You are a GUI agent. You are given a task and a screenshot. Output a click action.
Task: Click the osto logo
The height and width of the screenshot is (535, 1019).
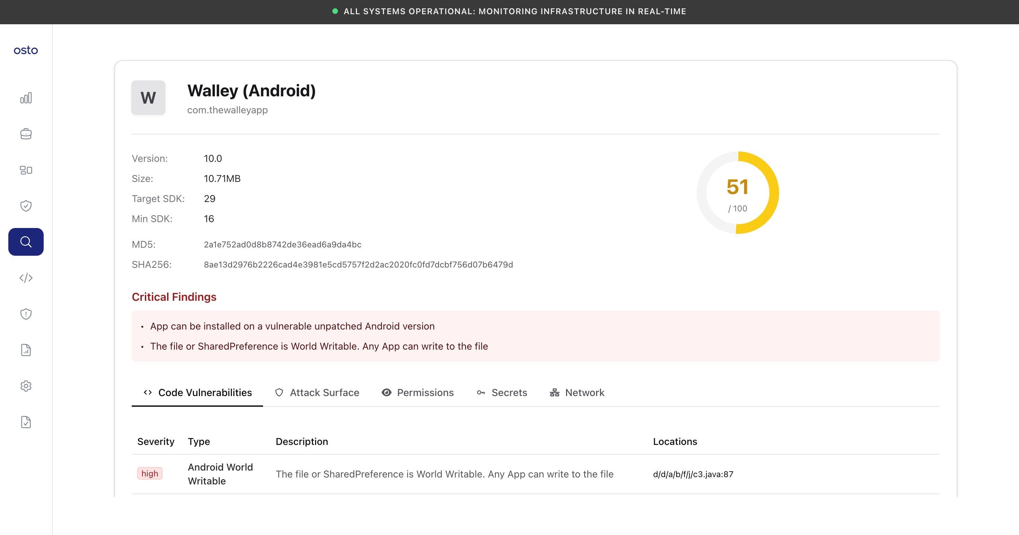click(26, 50)
